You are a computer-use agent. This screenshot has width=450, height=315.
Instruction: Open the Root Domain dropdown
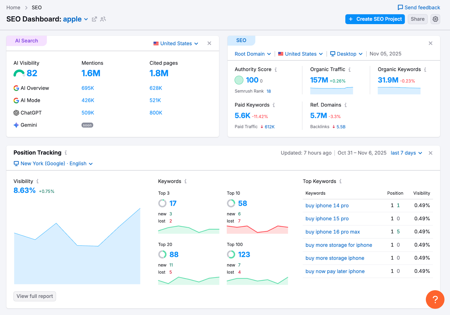(x=253, y=54)
